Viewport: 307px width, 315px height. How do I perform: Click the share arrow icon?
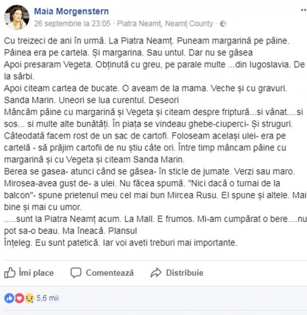(156, 273)
